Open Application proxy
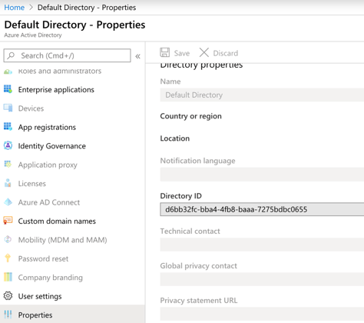364x323 pixels. pyautogui.click(x=48, y=165)
